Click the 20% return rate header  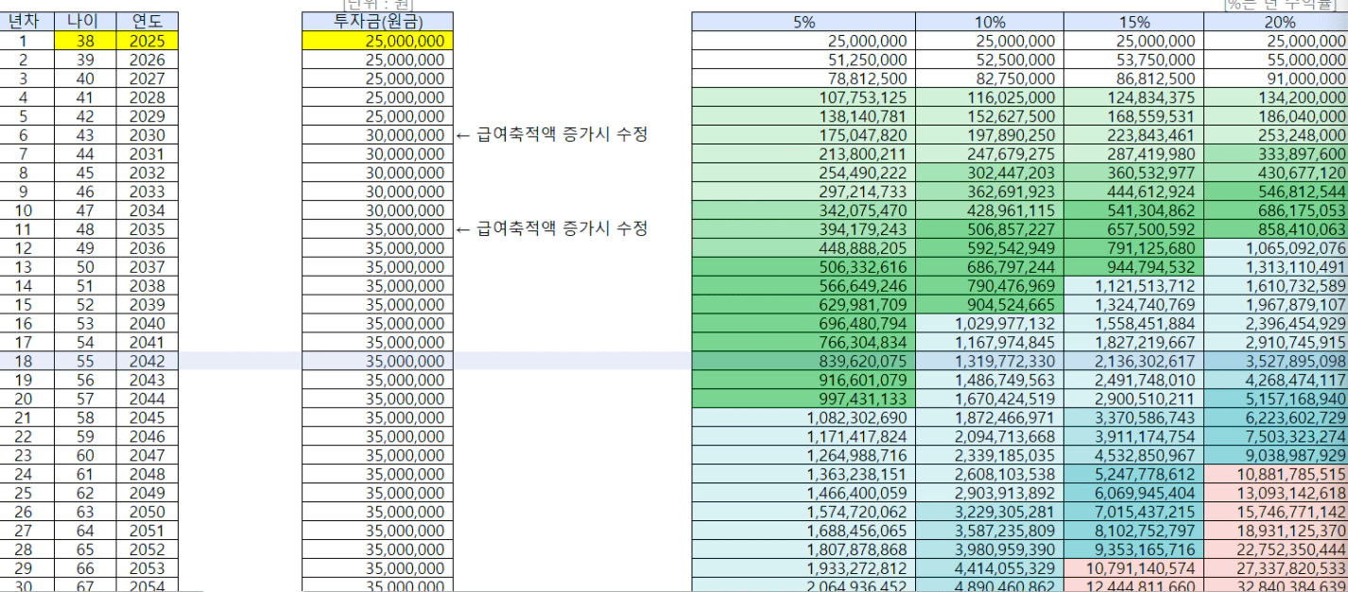click(1275, 22)
